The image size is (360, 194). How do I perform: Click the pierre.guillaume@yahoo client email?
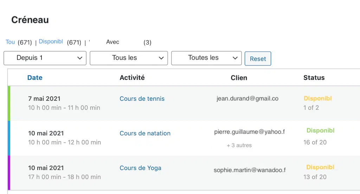pos(250,132)
